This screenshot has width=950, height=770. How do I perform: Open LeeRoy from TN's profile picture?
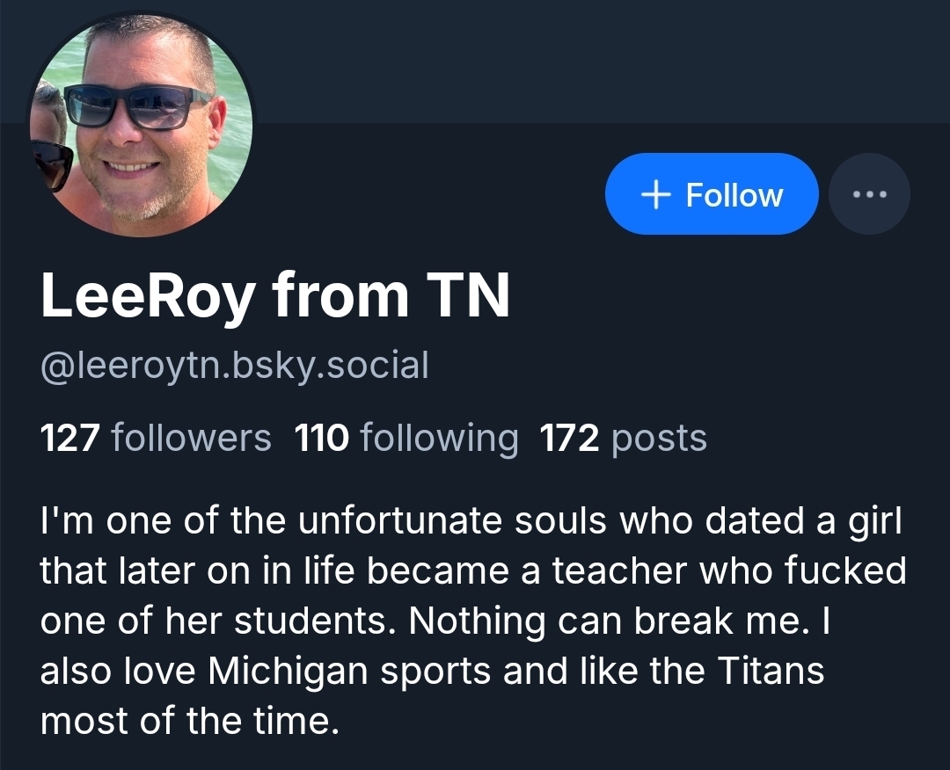coord(142,126)
